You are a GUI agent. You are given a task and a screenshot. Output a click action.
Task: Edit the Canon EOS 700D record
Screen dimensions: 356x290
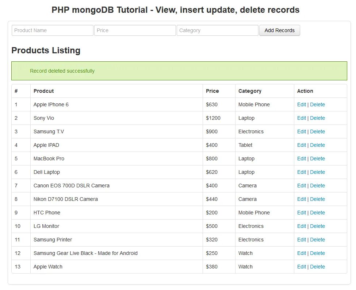click(x=302, y=186)
